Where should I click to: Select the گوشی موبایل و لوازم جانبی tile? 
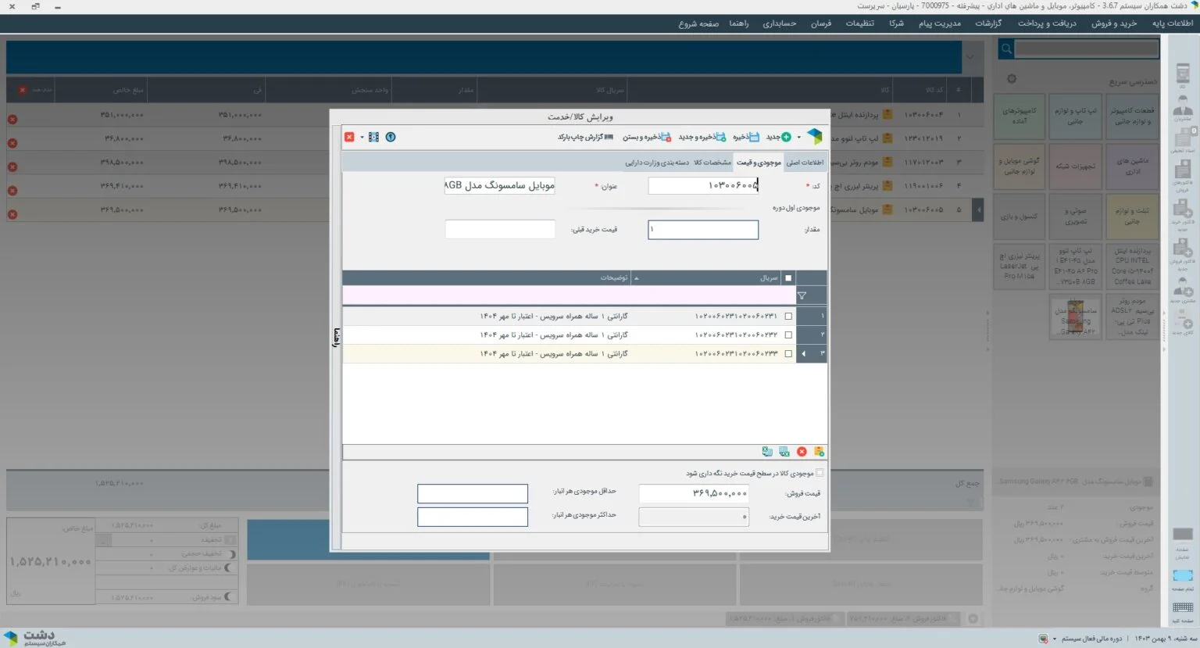pyautogui.click(x=1020, y=166)
